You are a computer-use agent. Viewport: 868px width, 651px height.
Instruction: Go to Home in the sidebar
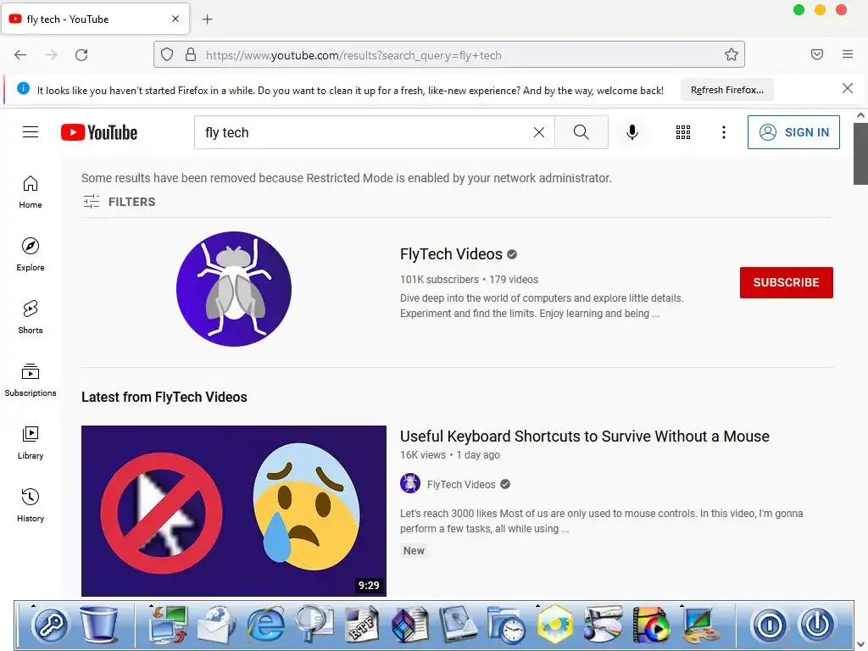31,192
